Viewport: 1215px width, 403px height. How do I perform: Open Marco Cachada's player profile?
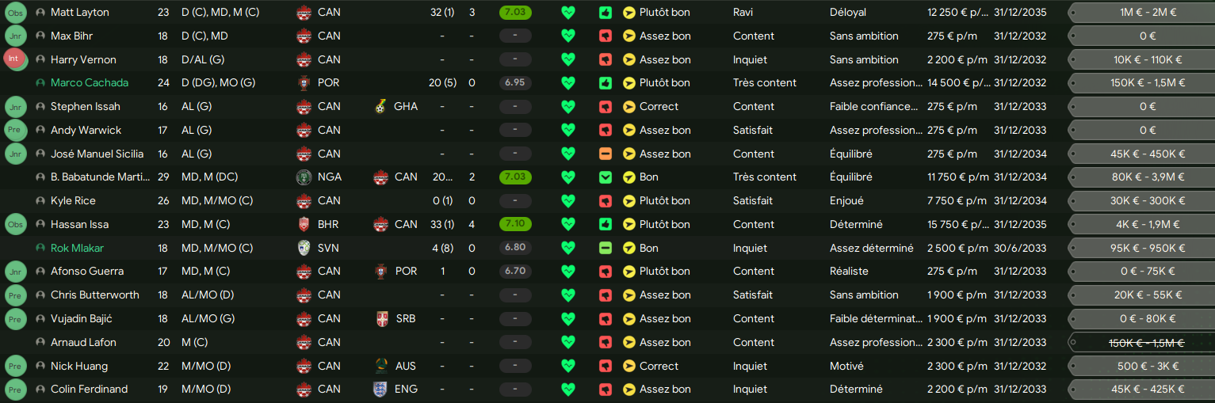tap(90, 82)
